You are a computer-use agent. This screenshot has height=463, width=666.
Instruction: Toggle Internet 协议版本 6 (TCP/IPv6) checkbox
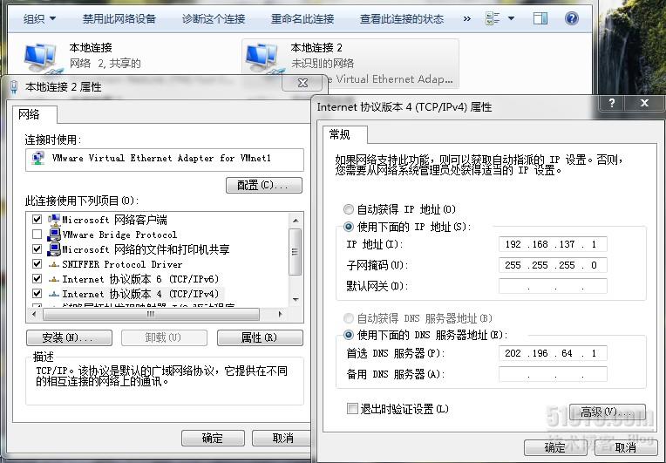pyautogui.click(x=37, y=279)
